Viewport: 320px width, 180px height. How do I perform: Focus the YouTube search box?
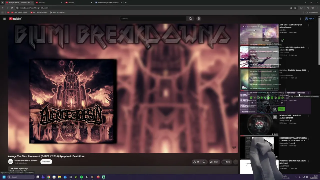pyautogui.click(x=153, y=18)
